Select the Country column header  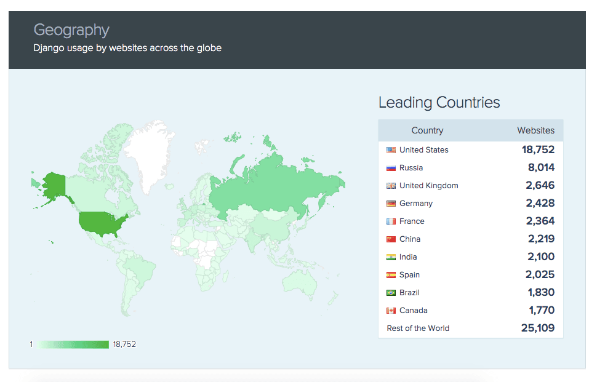(427, 130)
